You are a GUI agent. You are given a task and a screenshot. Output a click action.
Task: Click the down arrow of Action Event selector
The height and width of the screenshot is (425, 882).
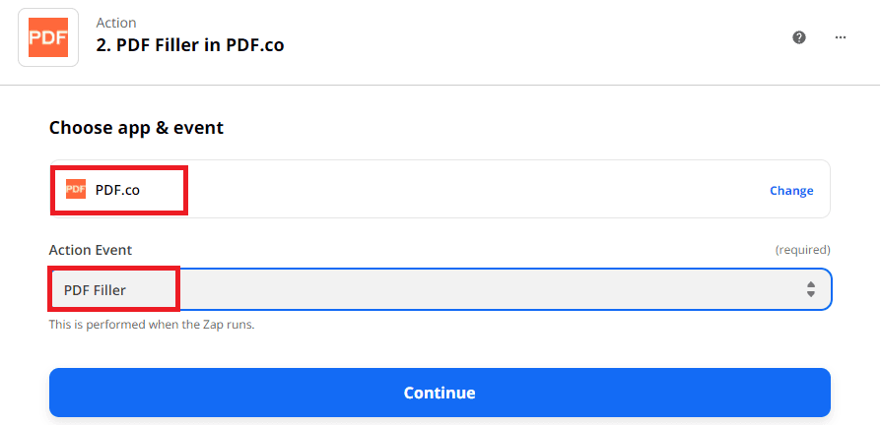(810, 294)
